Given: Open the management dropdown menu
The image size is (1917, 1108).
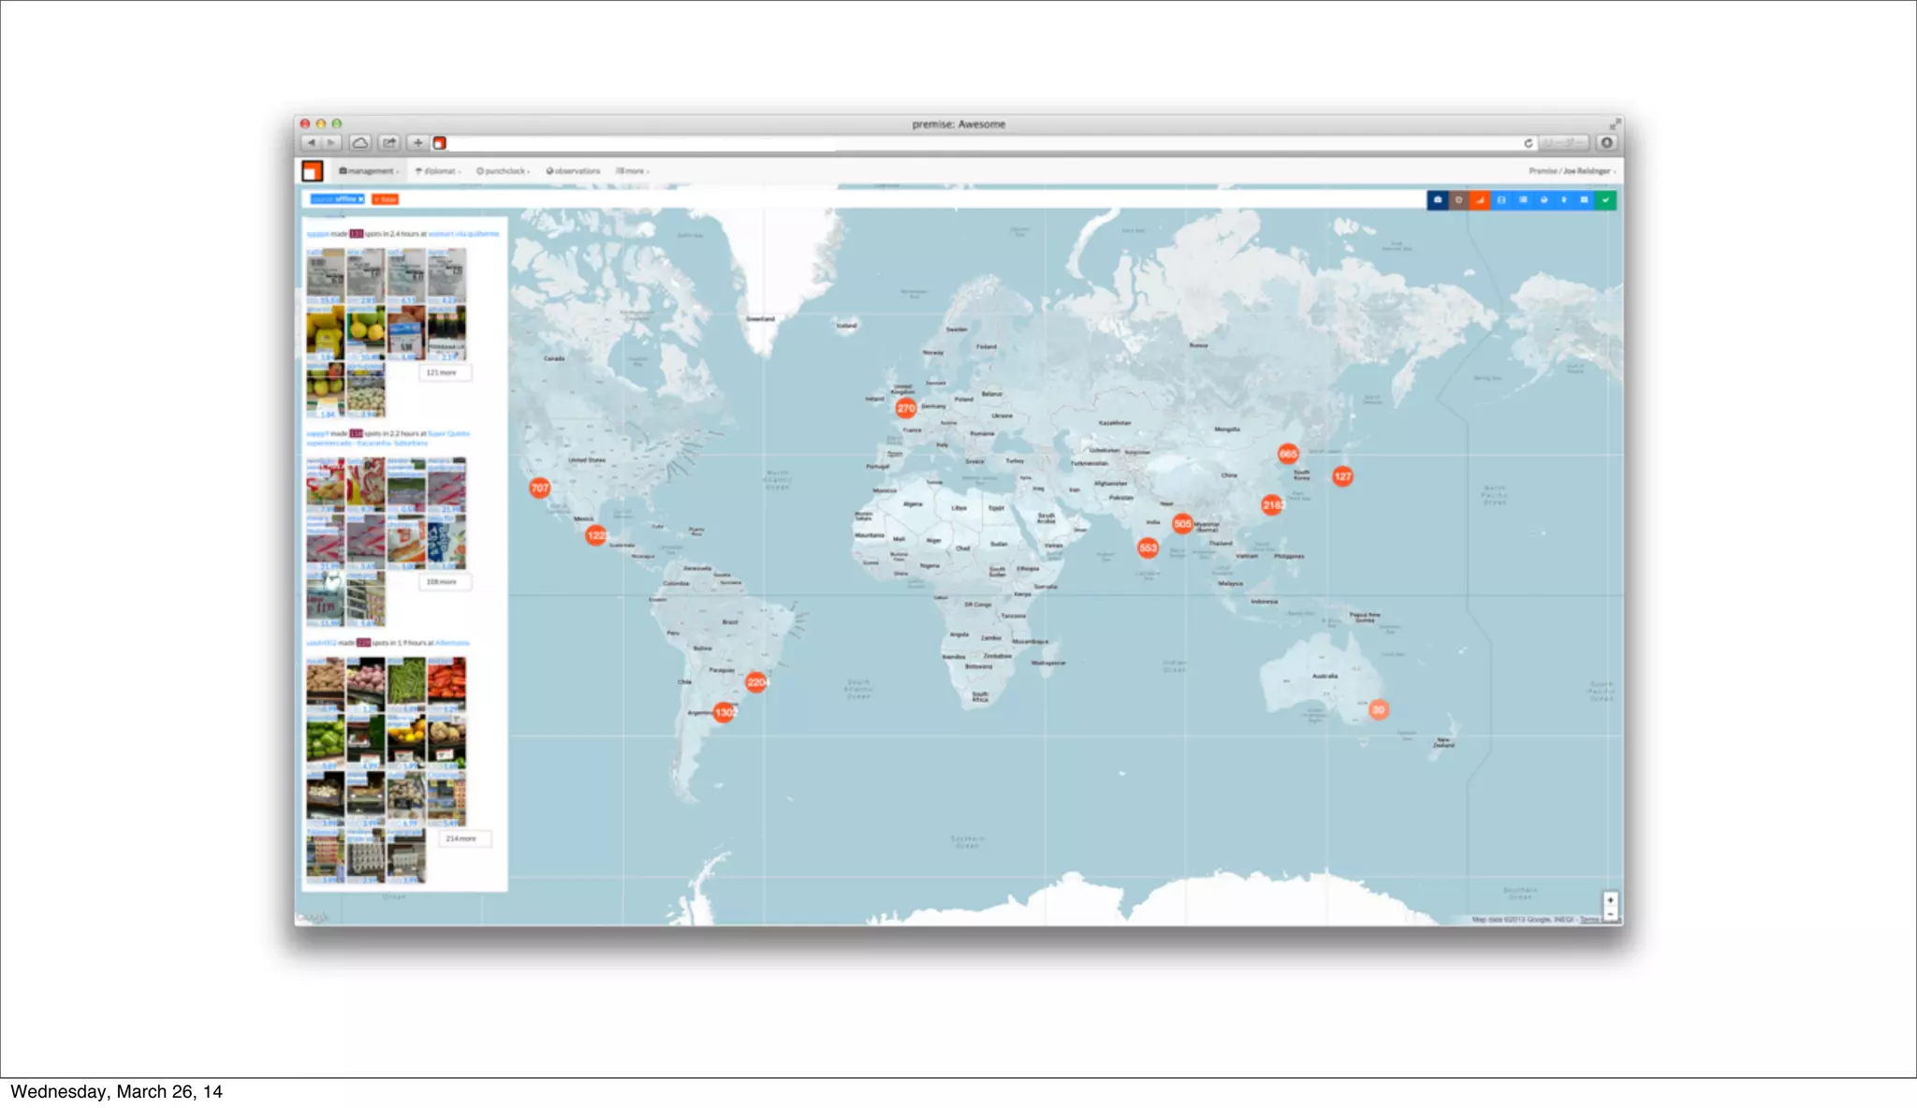Looking at the screenshot, I should coord(369,171).
